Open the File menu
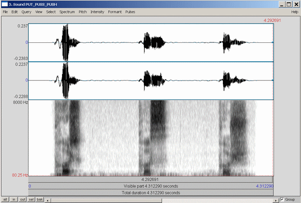Image resolution: width=301 pixels, height=203 pixels. point(5,11)
